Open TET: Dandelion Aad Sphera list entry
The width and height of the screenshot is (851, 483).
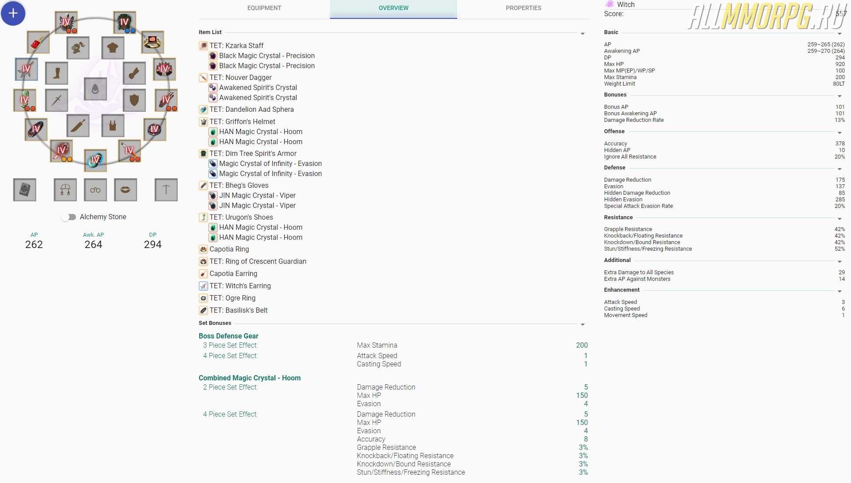(252, 109)
